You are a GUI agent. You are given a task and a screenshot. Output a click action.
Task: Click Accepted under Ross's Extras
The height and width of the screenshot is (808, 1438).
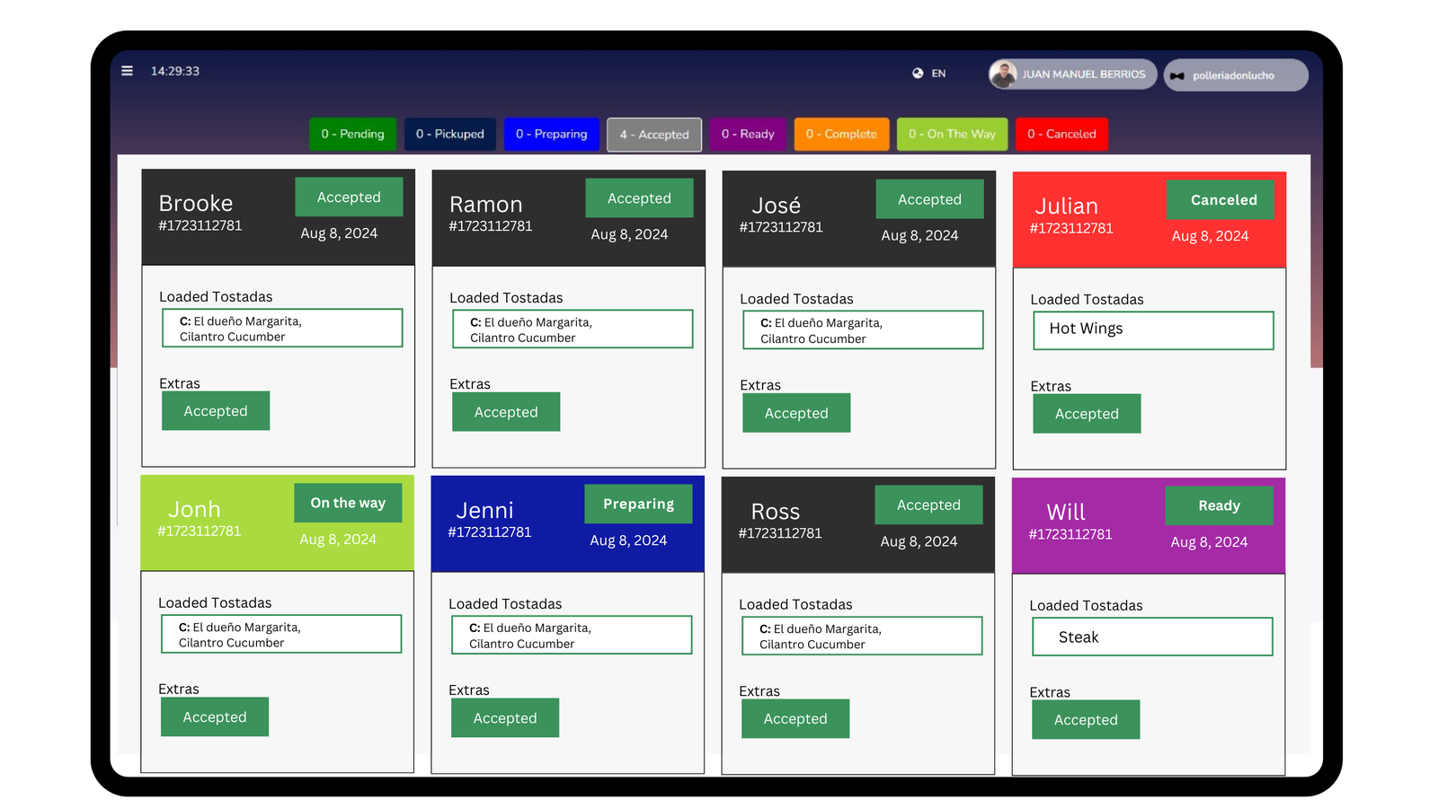[795, 719]
